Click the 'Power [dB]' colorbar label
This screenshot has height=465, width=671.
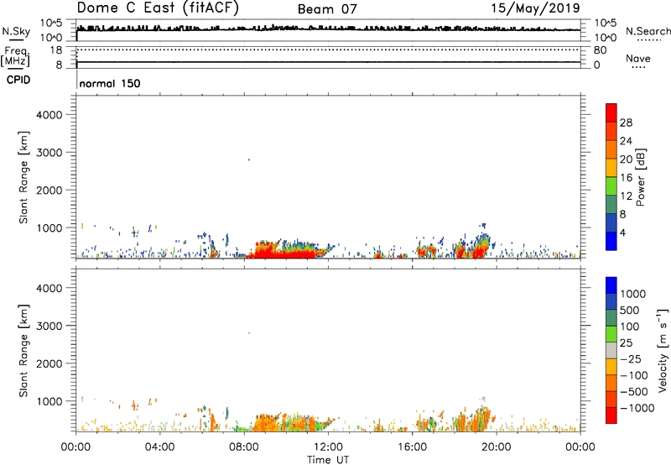(x=640, y=177)
